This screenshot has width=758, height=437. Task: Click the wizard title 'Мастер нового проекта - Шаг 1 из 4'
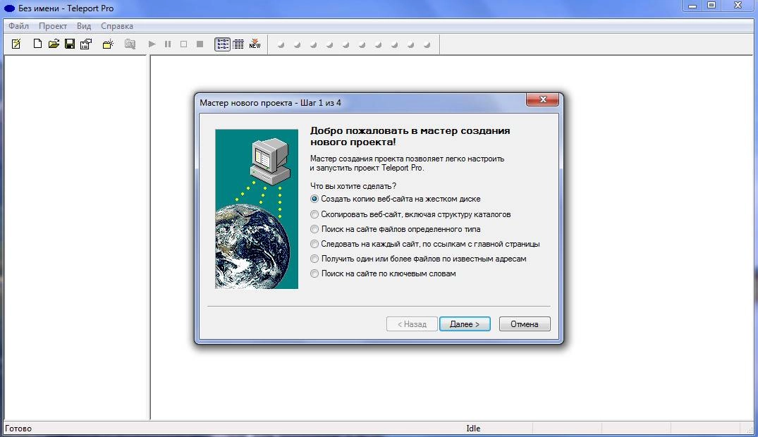click(x=270, y=102)
